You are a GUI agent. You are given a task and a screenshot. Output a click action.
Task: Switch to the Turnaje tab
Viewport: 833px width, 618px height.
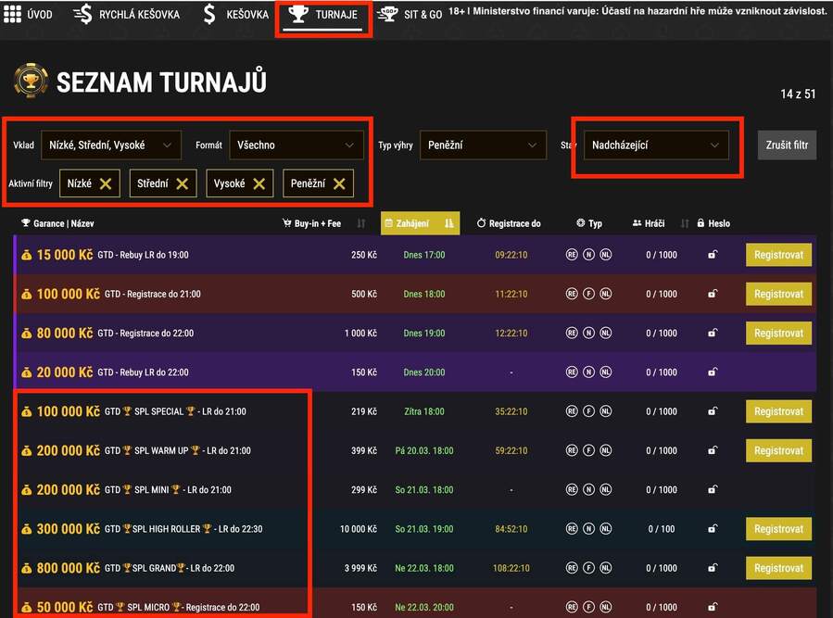click(322, 15)
